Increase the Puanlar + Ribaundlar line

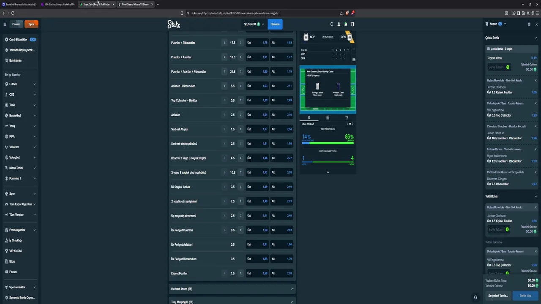coord(241,43)
